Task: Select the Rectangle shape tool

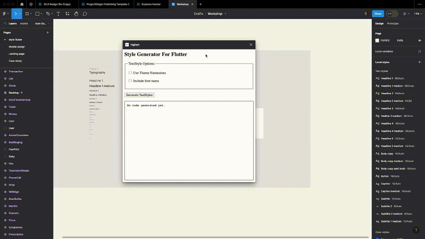Action: pos(37,14)
